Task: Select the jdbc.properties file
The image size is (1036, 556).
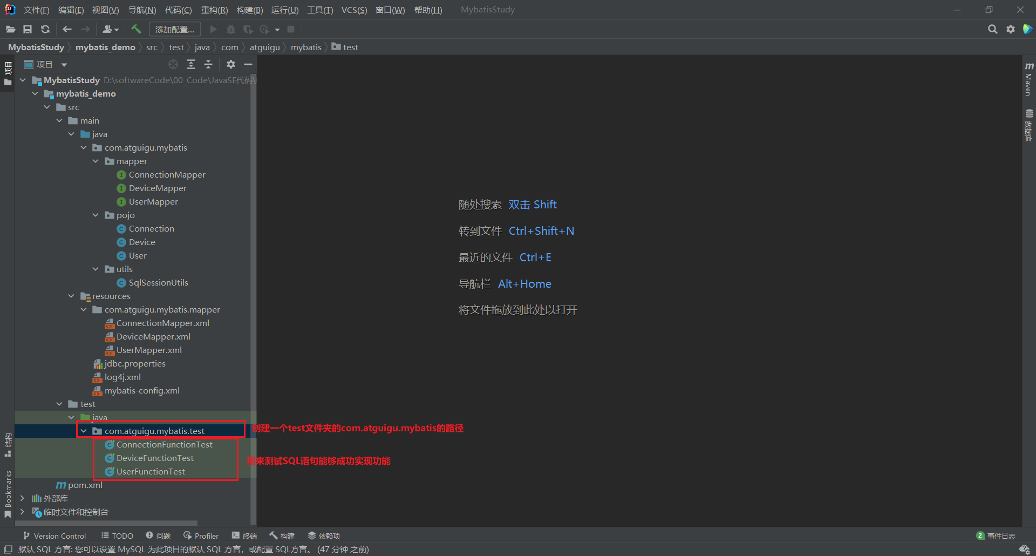Action: click(x=129, y=364)
